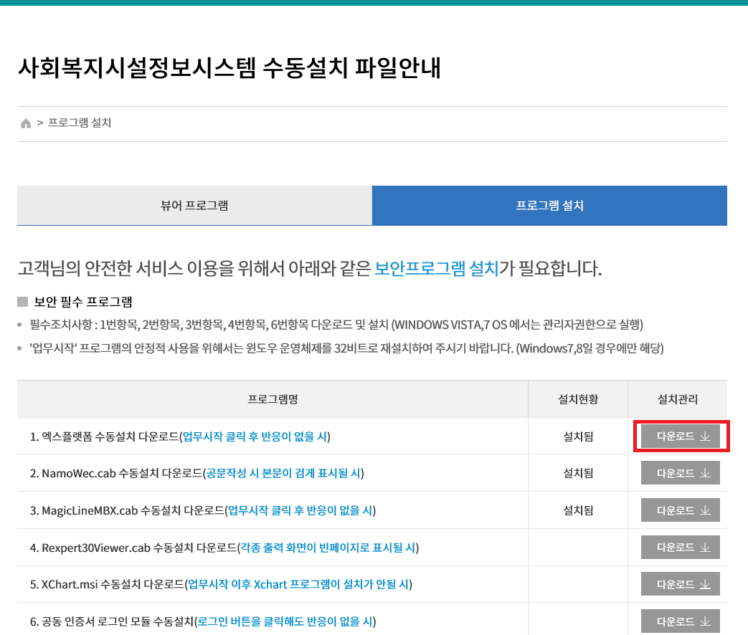Download the NamoWec.cab file
The width and height of the screenshot is (748, 635).
(x=681, y=473)
